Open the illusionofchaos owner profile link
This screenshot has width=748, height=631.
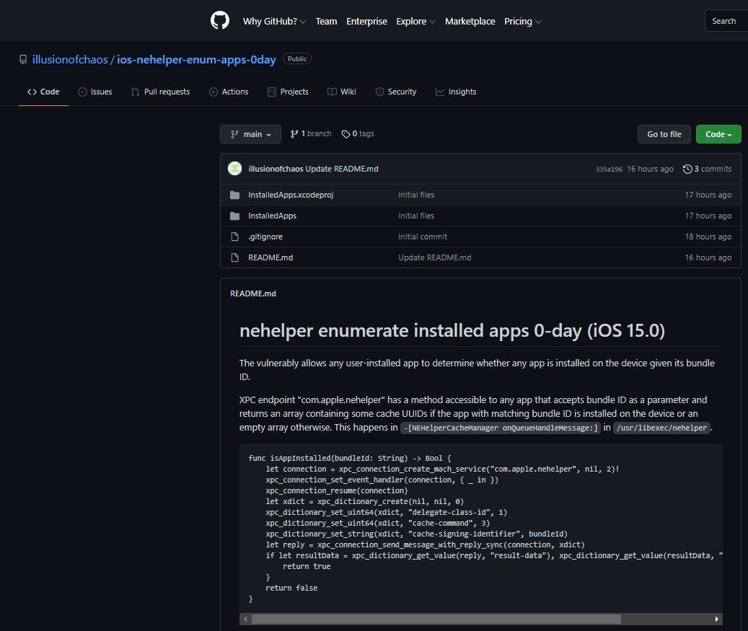pyautogui.click(x=70, y=60)
